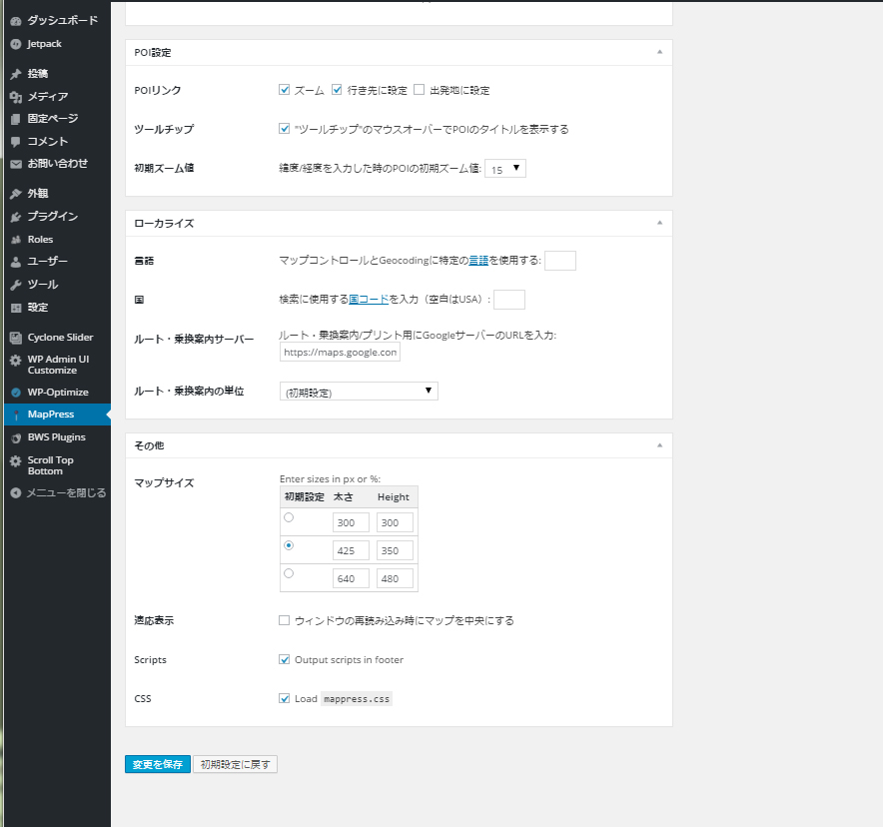The image size is (883, 827).
Task: Click the speech bubble コメント icon
Action: (x=15, y=142)
